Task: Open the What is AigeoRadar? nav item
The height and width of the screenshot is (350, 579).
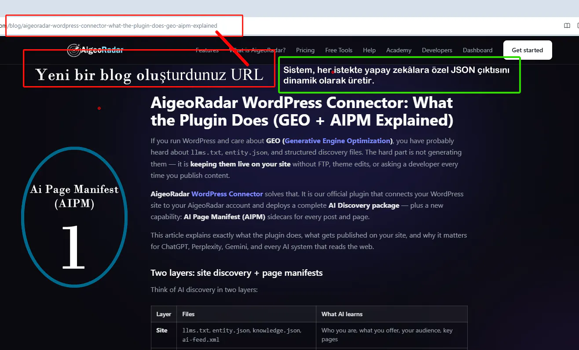Action: (x=257, y=50)
